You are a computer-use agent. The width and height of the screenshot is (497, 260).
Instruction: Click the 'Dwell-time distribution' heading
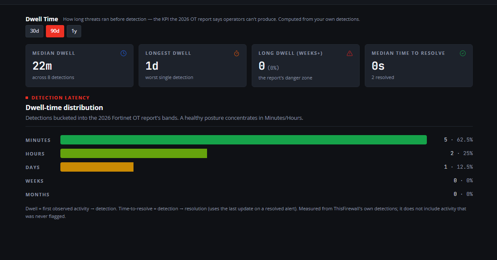[64, 107]
